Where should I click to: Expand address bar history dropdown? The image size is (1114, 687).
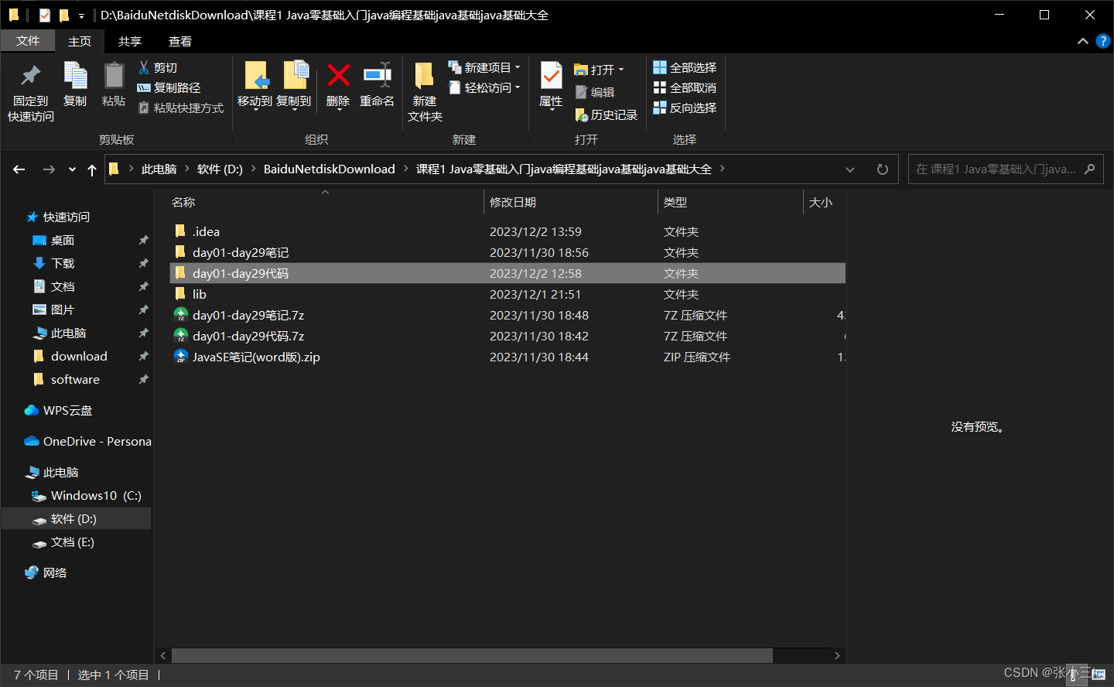click(x=850, y=169)
